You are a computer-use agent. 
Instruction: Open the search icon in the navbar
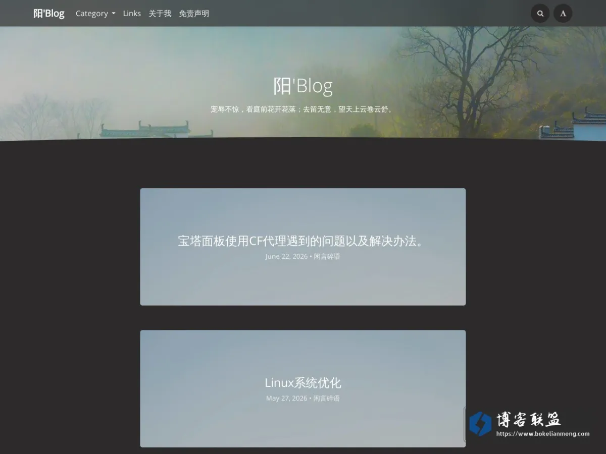(x=540, y=13)
